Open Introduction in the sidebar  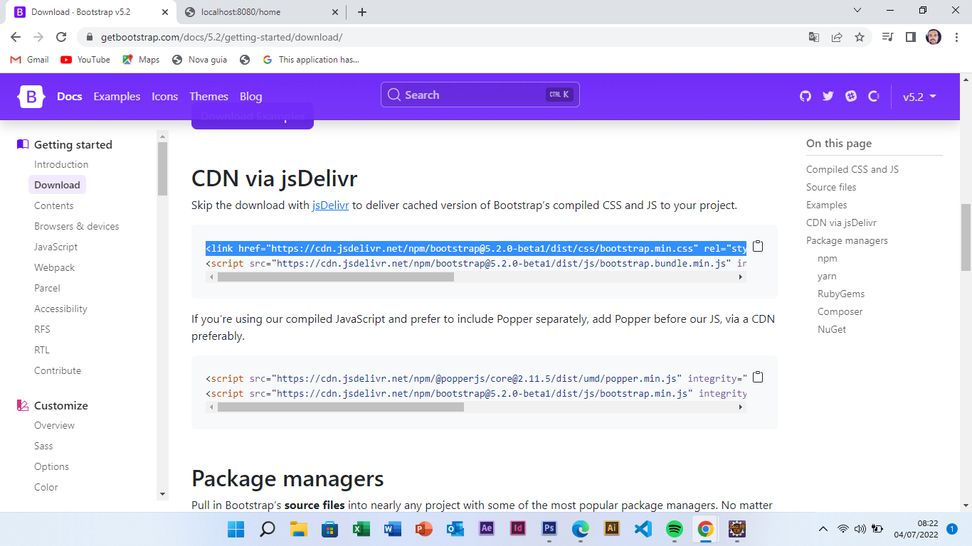tap(61, 164)
